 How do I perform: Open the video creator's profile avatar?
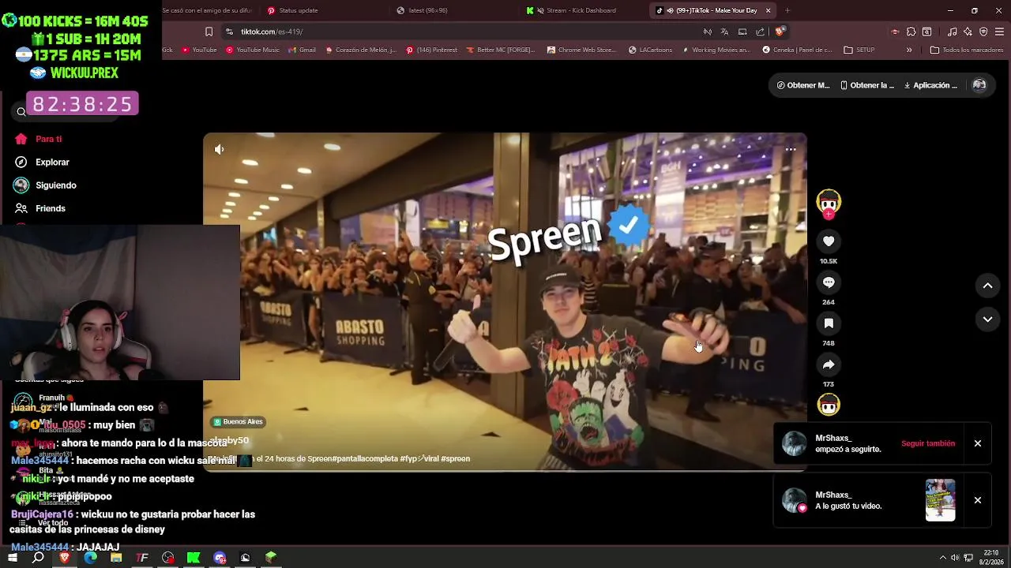click(829, 202)
